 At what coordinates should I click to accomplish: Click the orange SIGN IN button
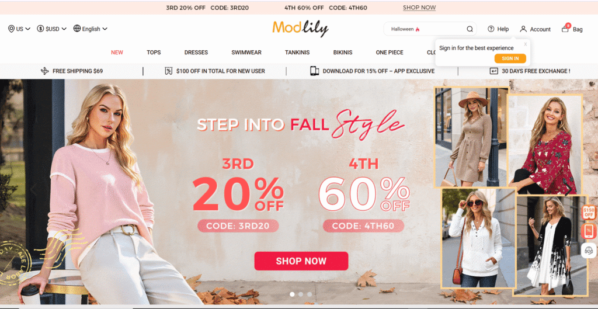click(x=510, y=58)
